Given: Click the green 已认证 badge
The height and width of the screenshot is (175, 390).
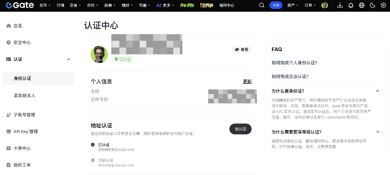Looking at the screenshot, I should tap(122, 59).
